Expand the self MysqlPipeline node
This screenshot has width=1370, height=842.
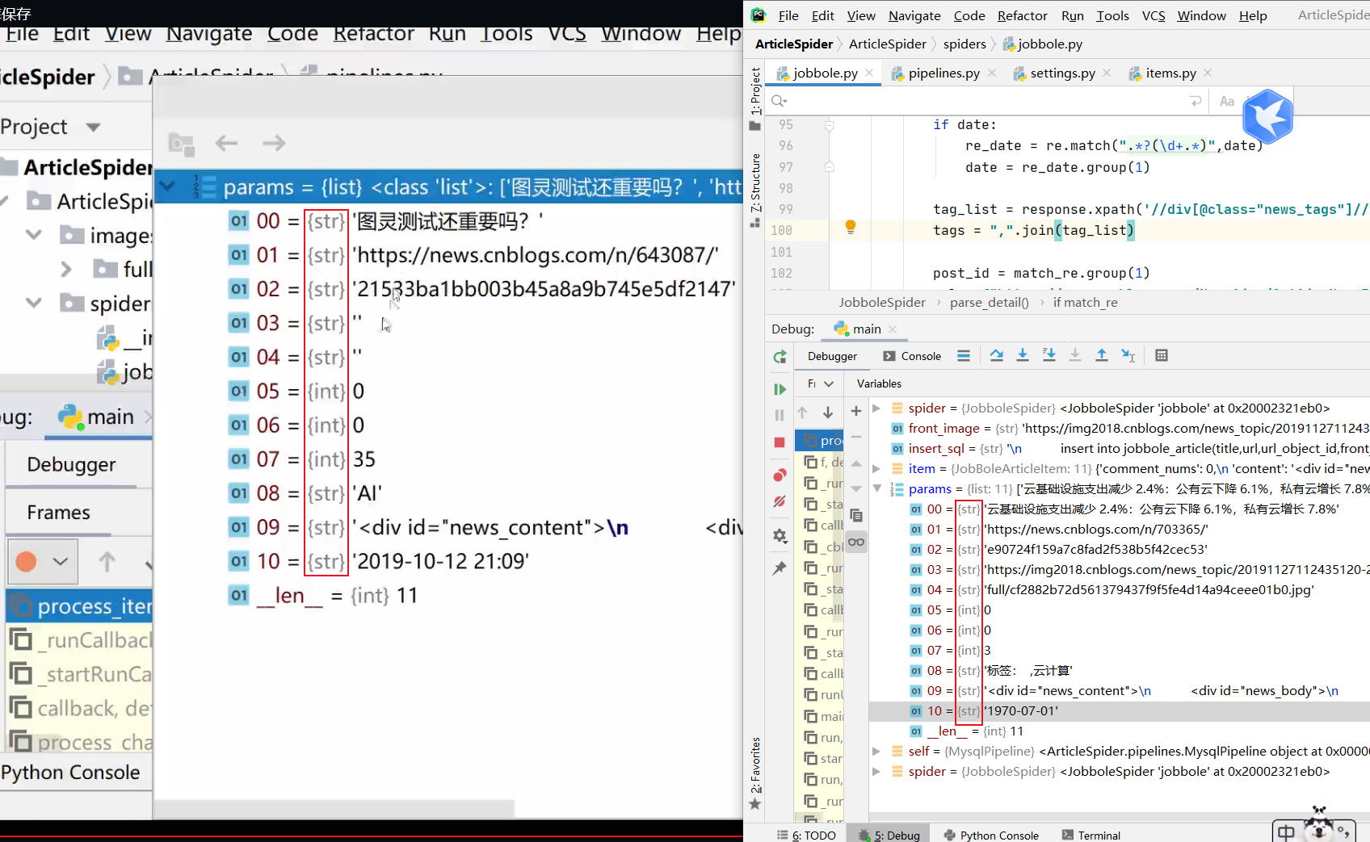pos(876,752)
